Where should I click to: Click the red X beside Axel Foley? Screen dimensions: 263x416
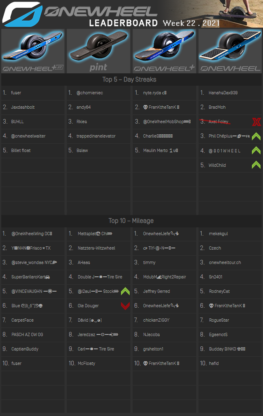(x=256, y=122)
